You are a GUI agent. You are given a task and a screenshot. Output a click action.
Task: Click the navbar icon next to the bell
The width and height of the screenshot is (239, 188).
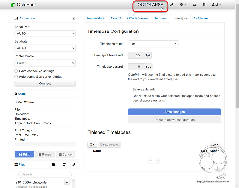click(204, 5)
